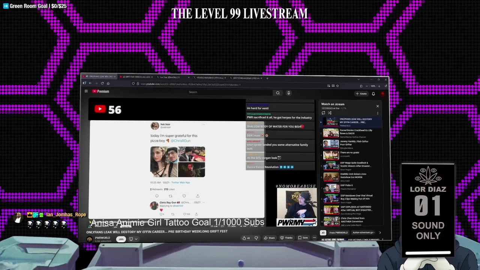Switch to BIRTHDAY WRESTLING browser tab
The height and width of the screenshot is (270, 480).
click(136, 77)
